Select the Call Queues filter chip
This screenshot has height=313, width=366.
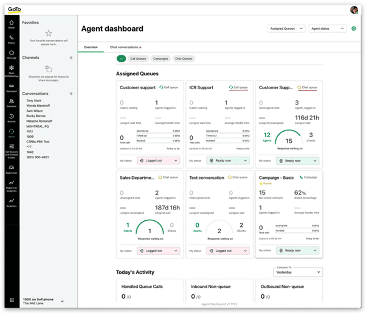pos(138,59)
